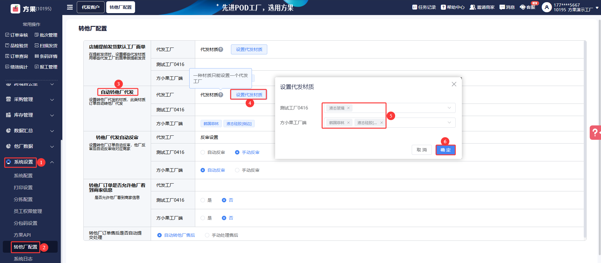
Task: Choose 手动处理售后 radio option
Action: pos(207,235)
